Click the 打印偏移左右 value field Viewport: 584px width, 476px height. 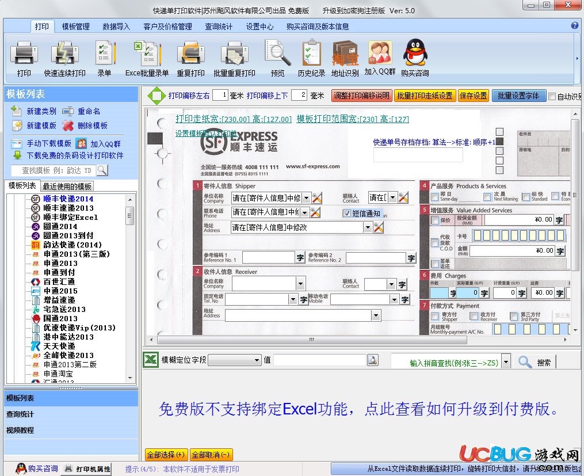pos(220,96)
